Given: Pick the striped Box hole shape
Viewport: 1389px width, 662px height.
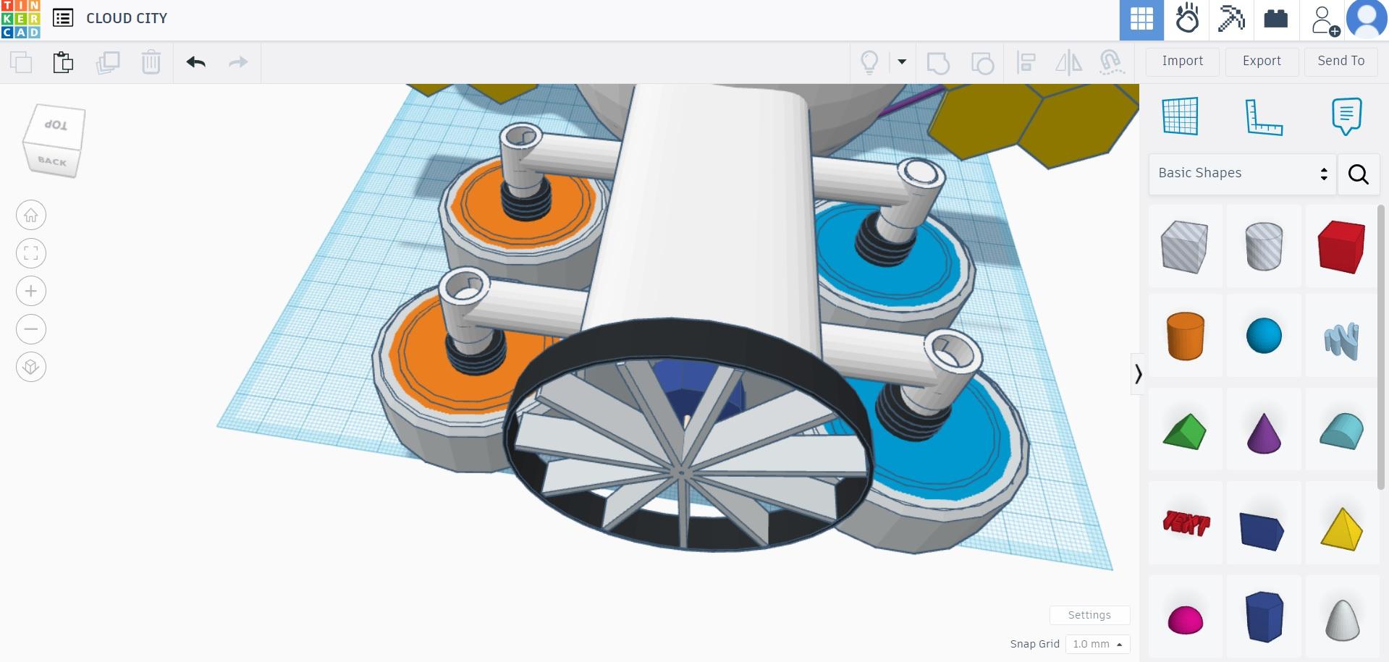Looking at the screenshot, I should point(1185,247).
